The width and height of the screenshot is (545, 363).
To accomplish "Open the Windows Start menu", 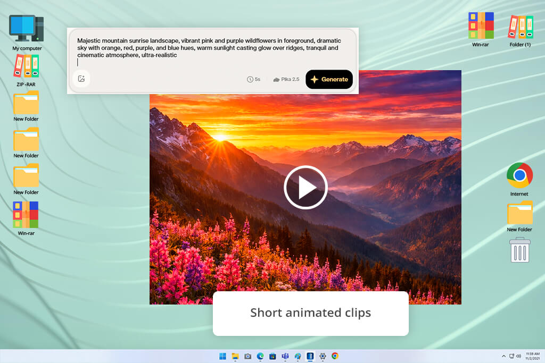I will coord(223,356).
